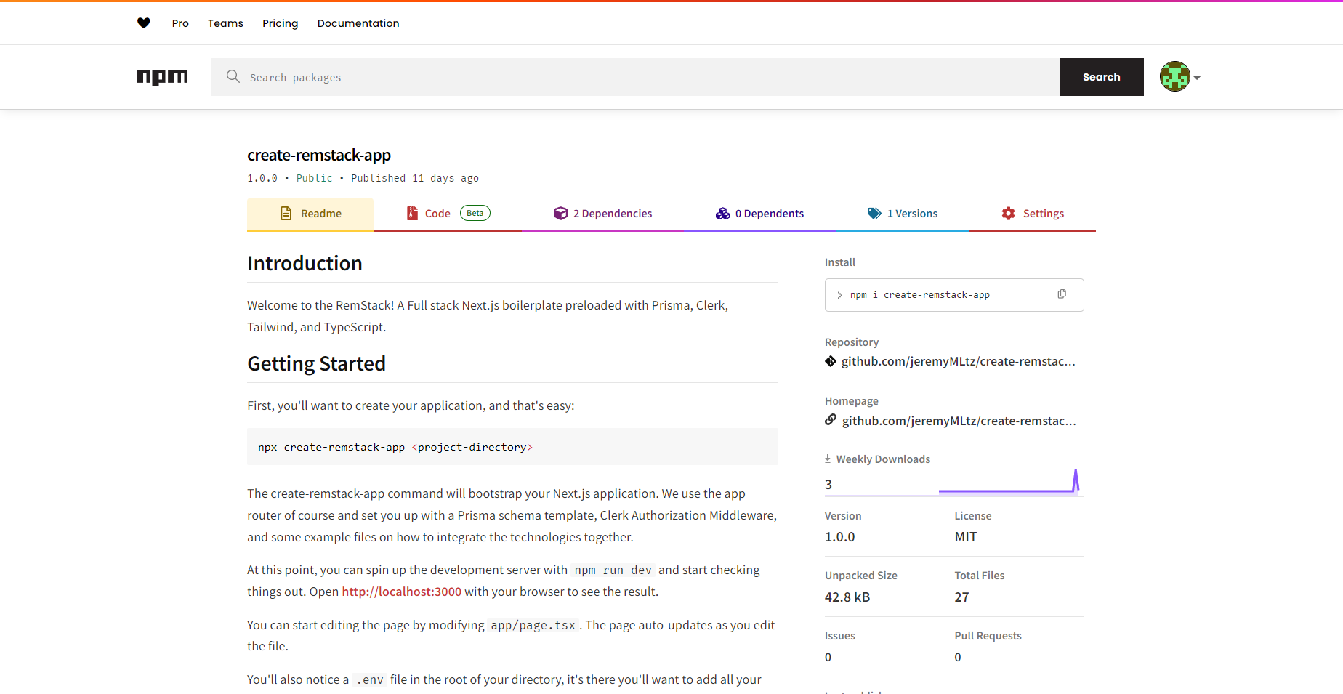Viewport: 1343px width, 694px height.
Task: Go to the npm logo home
Action: point(162,77)
